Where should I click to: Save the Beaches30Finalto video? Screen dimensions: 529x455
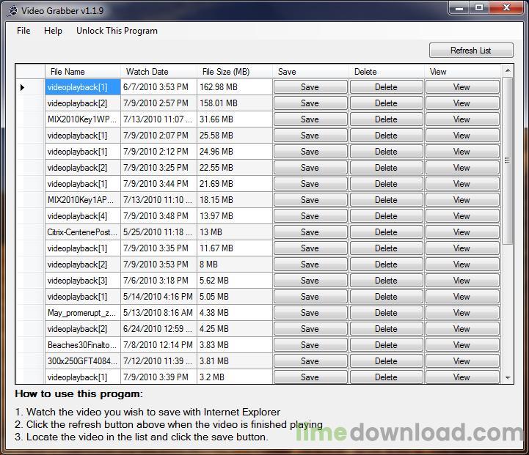pyautogui.click(x=310, y=345)
